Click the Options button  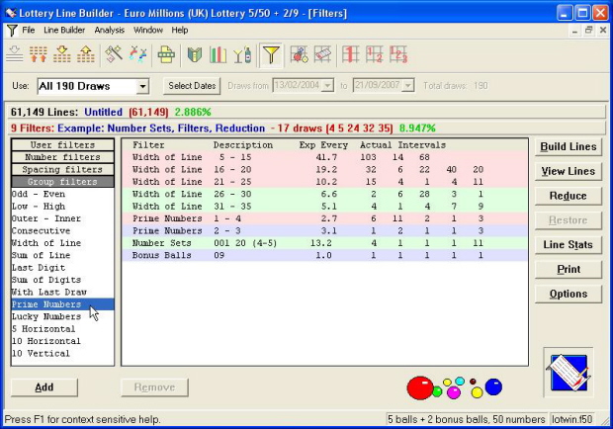[569, 294]
